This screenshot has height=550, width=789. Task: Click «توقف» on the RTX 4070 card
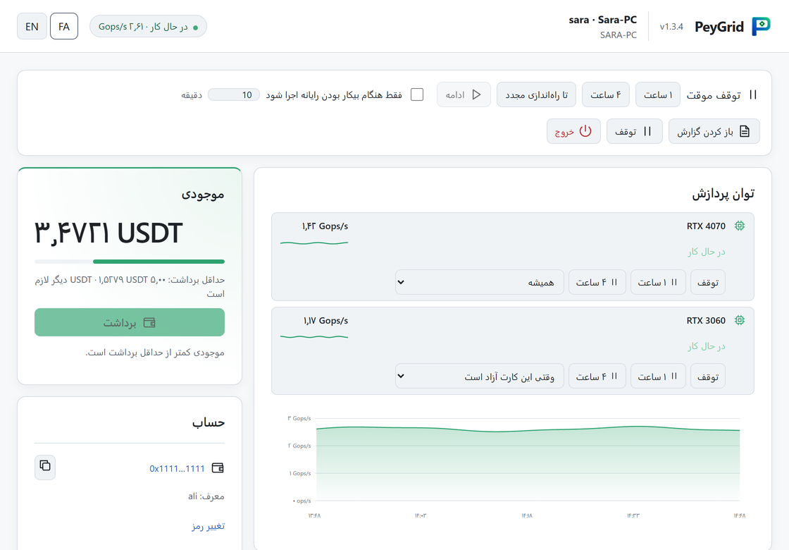tap(708, 282)
